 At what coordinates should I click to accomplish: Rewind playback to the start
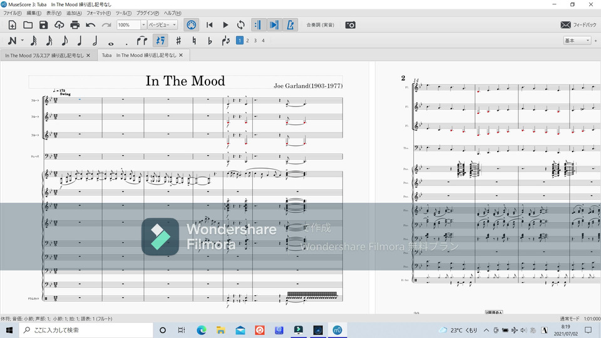(209, 25)
